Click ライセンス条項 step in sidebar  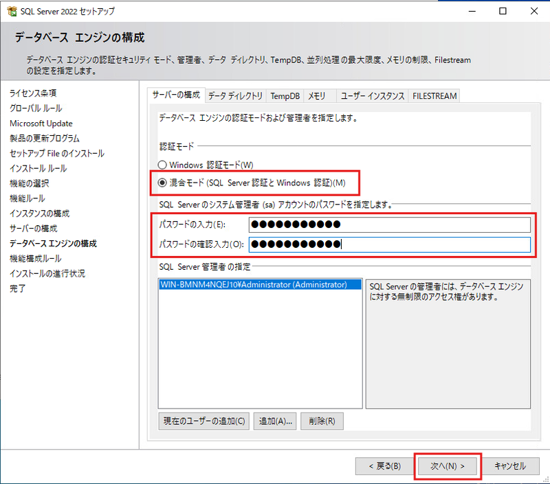coord(33,93)
